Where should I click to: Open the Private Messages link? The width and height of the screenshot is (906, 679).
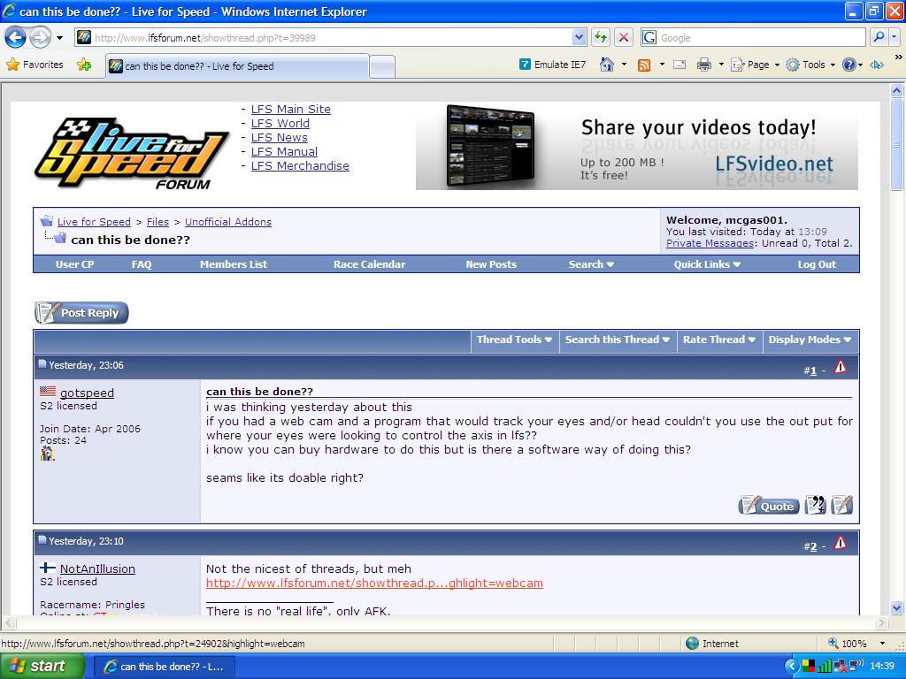point(710,243)
